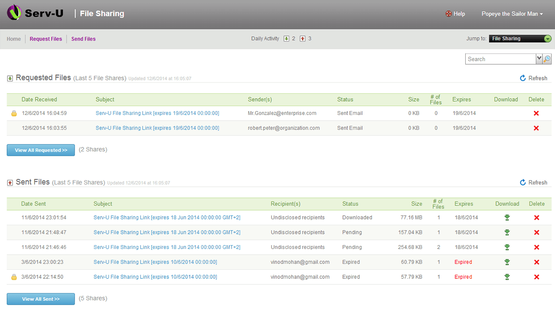The width and height of the screenshot is (555, 313).
Task: Sort requested files by Date Received header
Action: tap(39, 99)
